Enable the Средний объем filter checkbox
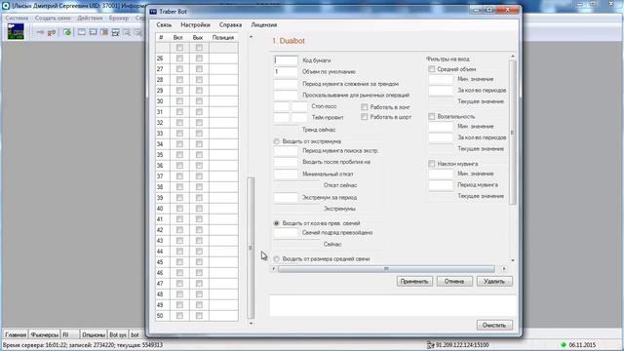The image size is (624, 351). pyautogui.click(x=432, y=69)
